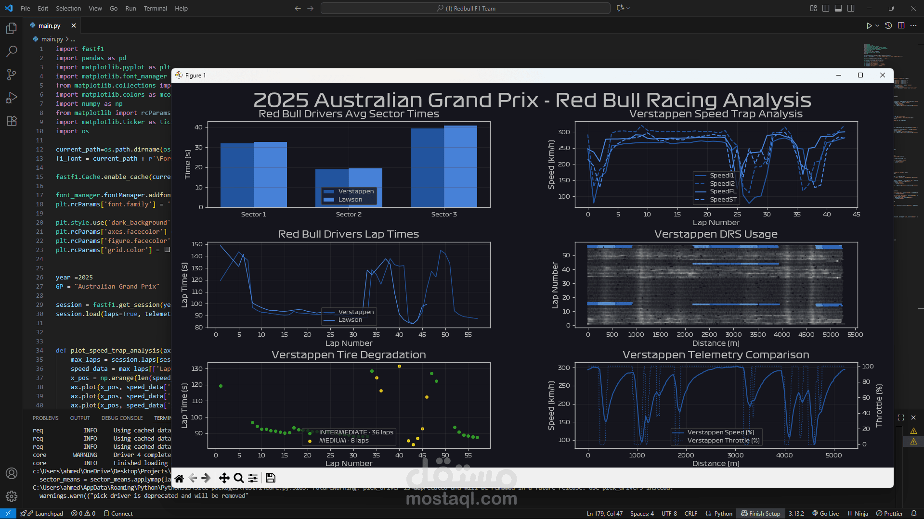
Task: Open the Selection menu
Action: pos(68,8)
